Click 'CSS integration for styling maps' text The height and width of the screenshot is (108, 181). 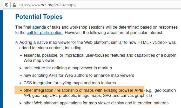(x=70, y=83)
